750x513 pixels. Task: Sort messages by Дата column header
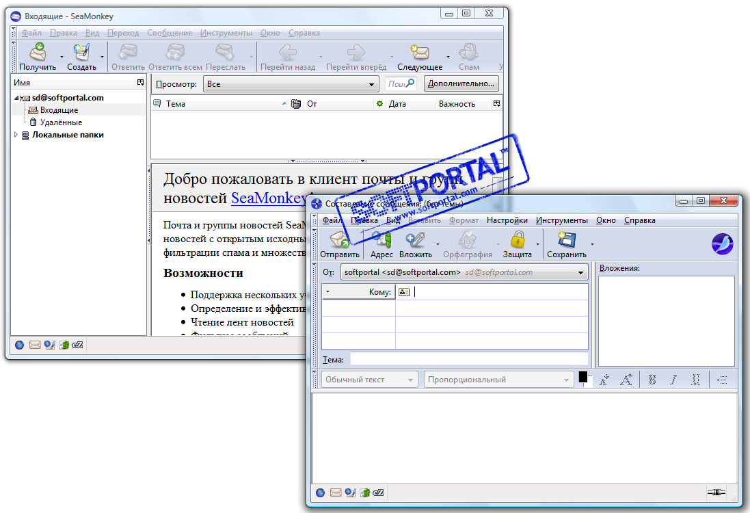[410, 104]
